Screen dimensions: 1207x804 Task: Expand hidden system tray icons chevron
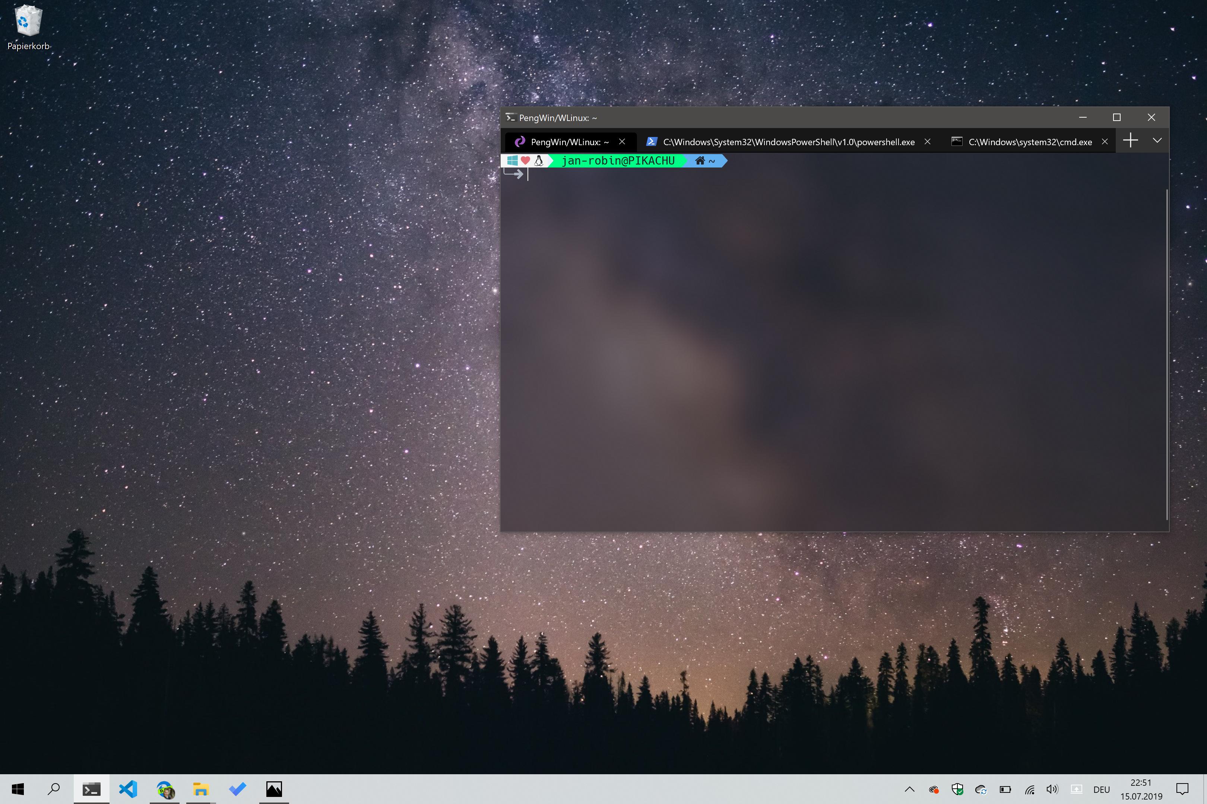tap(909, 789)
